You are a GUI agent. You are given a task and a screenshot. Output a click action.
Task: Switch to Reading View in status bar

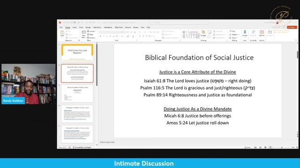pos(265,147)
